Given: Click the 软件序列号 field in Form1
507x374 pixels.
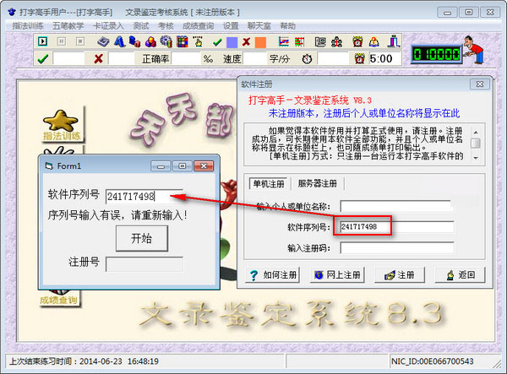Looking at the screenshot, I should [144, 196].
